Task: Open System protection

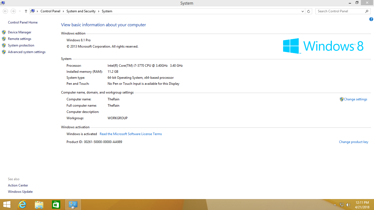Action: click(21, 45)
